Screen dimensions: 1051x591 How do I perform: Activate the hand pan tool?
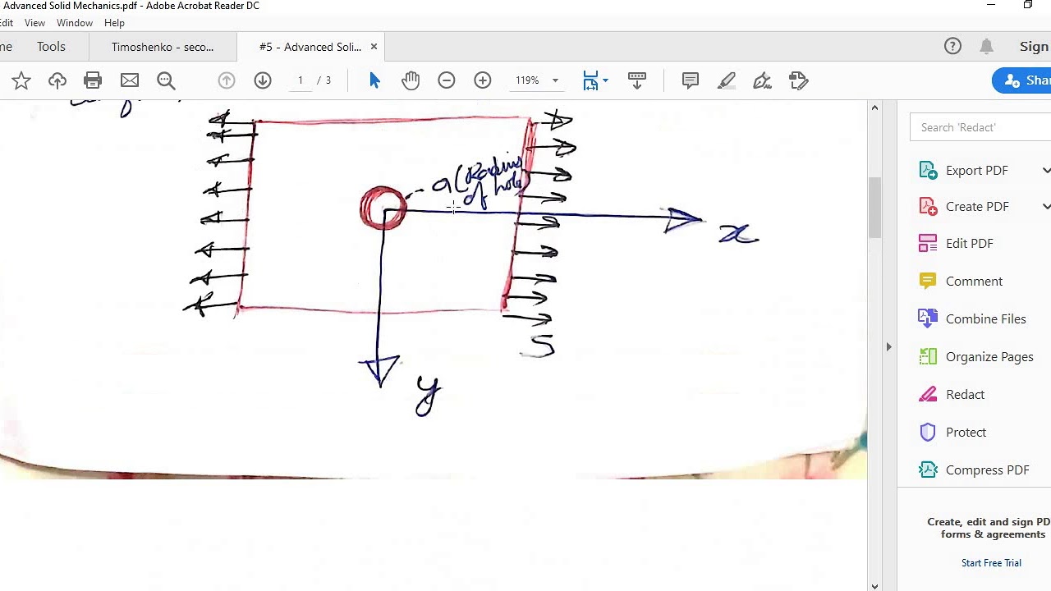(x=411, y=80)
